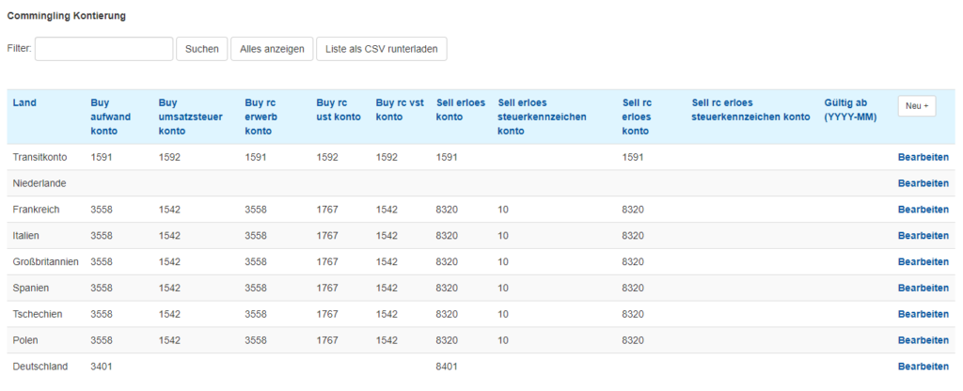Select the Sell rc erloes konto header

point(637,117)
